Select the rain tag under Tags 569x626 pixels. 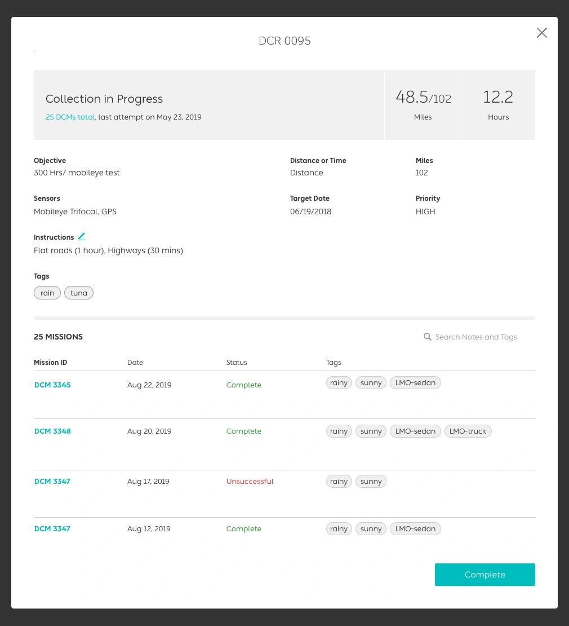(47, 293)
